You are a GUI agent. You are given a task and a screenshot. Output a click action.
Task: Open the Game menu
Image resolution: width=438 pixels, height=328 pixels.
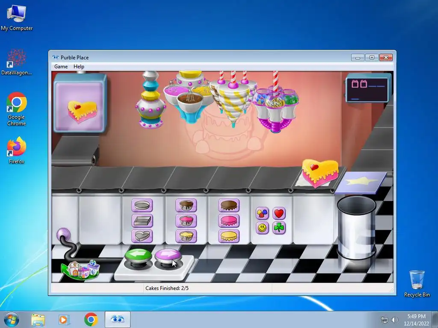61,67
